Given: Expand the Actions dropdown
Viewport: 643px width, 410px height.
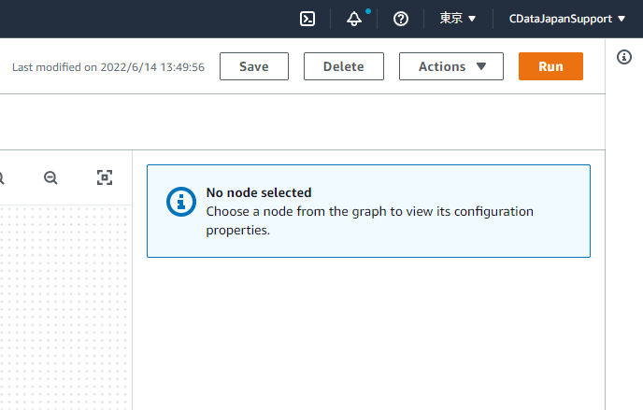Looking at the screenshot, I should (x=451, y=66).
